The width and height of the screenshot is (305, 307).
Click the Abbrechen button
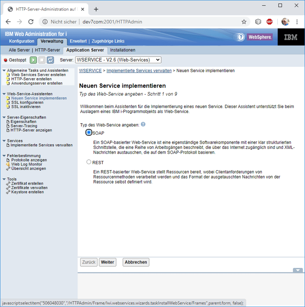pyautogui.click(x=136, y=262)
